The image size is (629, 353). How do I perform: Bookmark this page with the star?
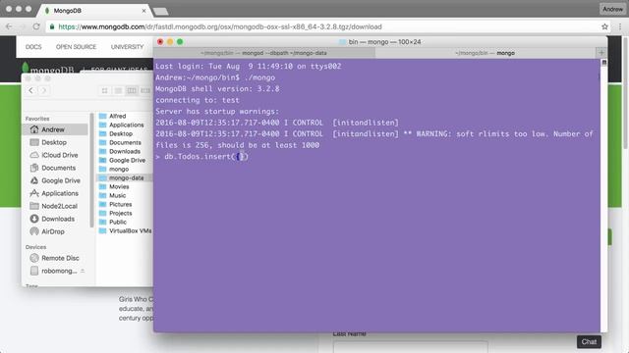(x=604, y=26)
